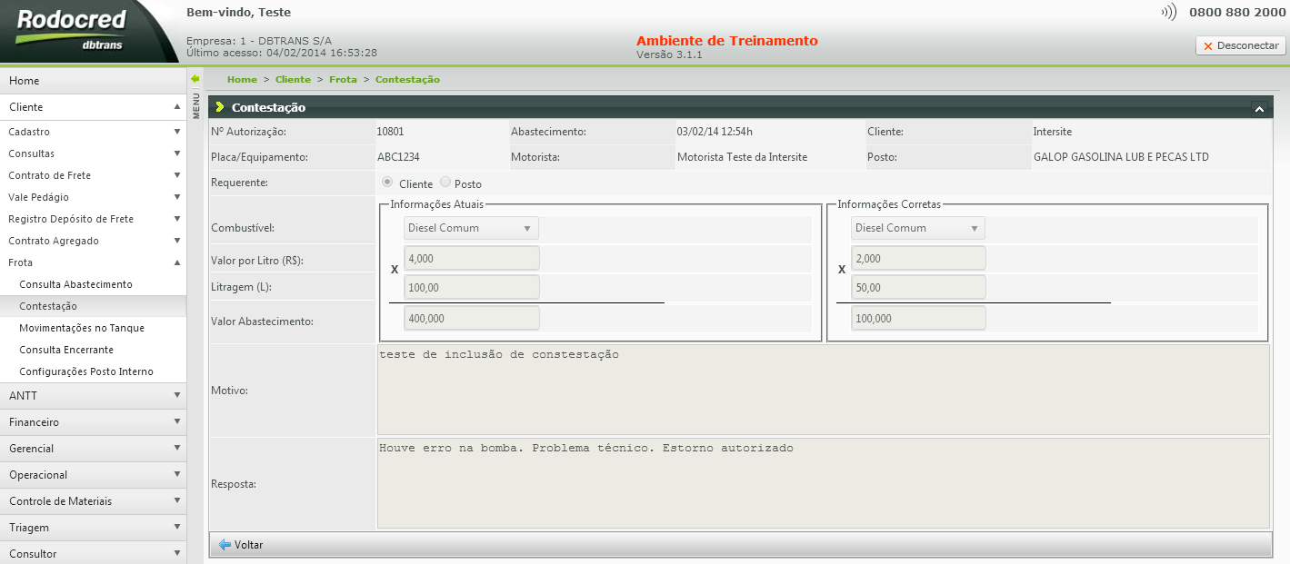Click date value 03/02/14 12:54h
The height and width of the screenshot is (564, 1290).
[715, 132]
